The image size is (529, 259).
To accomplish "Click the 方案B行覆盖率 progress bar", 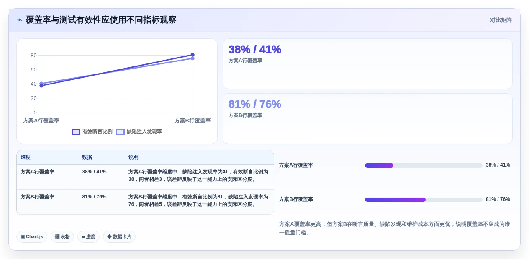I will coord(424,200).
